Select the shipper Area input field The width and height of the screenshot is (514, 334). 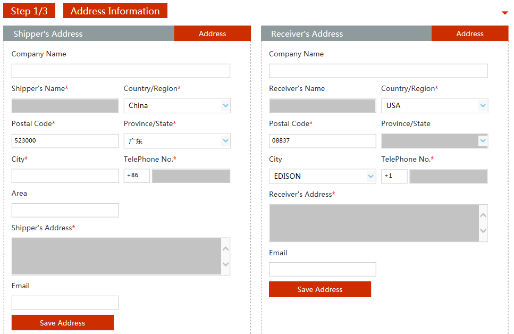(x=65, y=210)
